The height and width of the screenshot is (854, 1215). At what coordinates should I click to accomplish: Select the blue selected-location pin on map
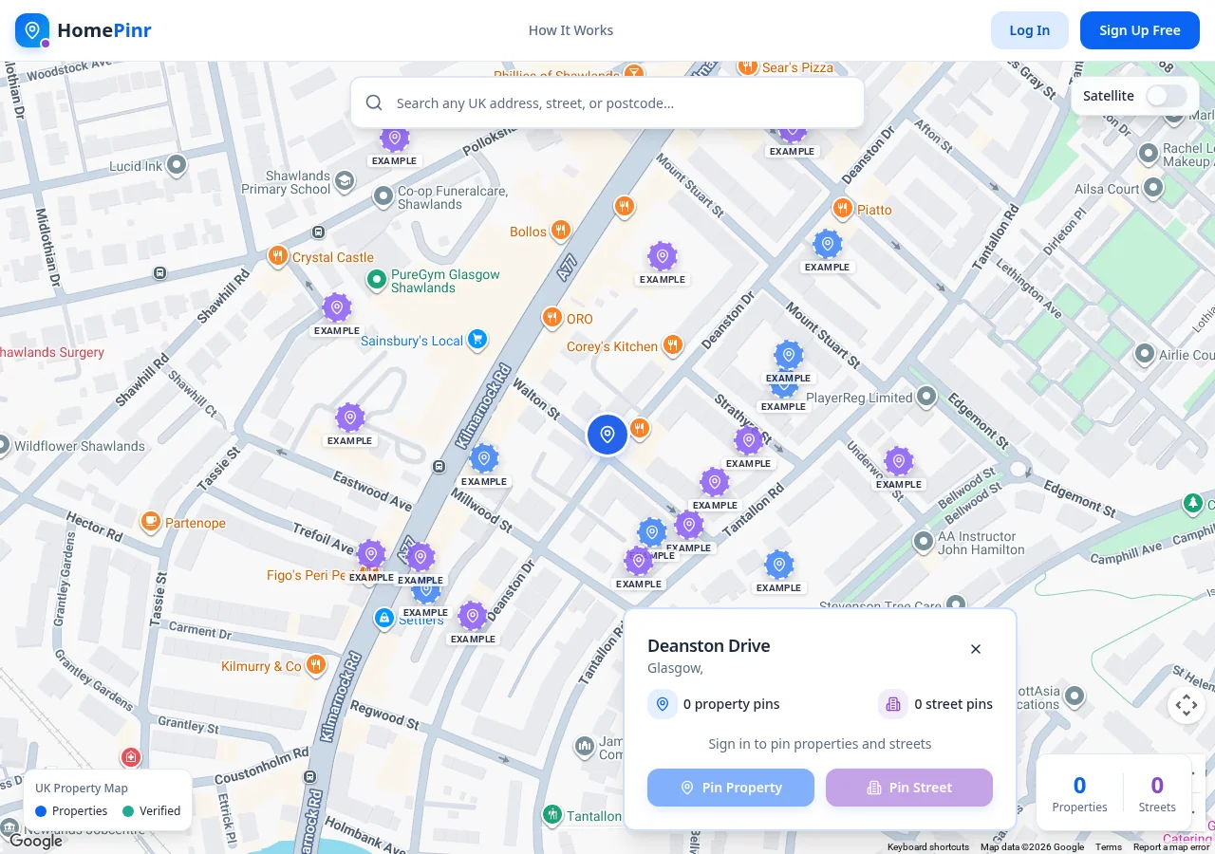[607, 435]
